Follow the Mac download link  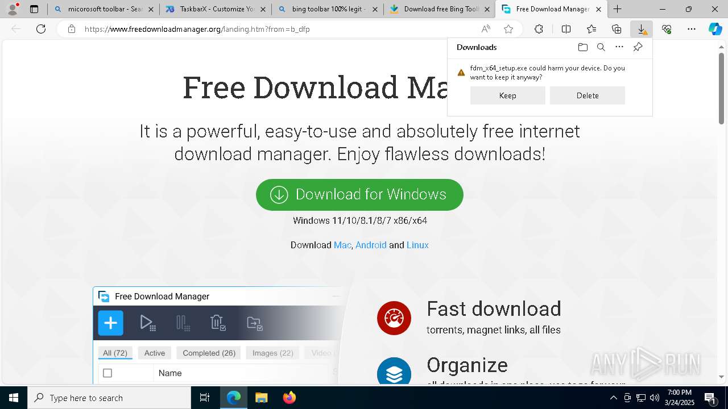coord(342,245)
